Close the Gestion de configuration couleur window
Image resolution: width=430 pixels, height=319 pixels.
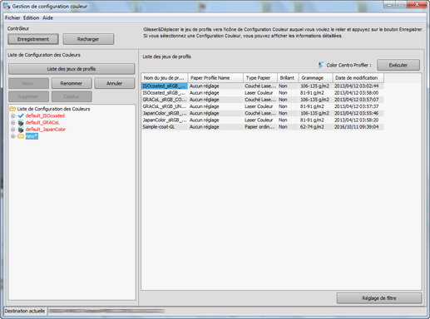click(x=417, y=4)
